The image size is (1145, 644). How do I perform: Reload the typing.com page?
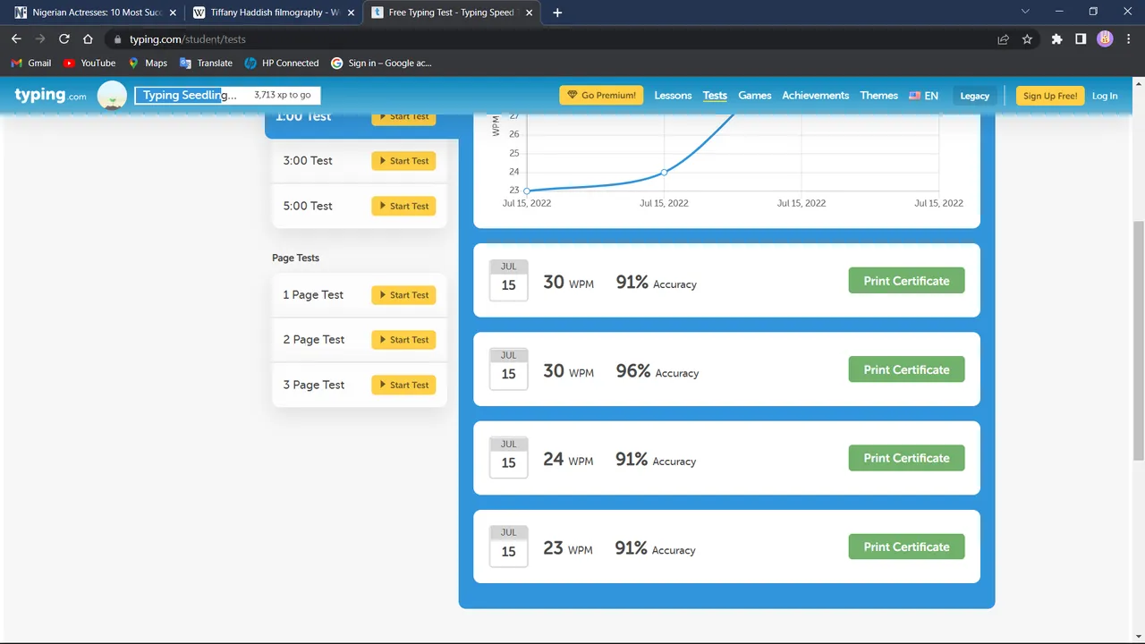tap(64, 39)
